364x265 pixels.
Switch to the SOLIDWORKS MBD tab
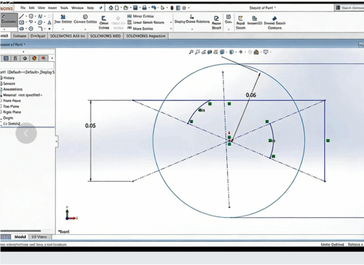pos(105,36)
